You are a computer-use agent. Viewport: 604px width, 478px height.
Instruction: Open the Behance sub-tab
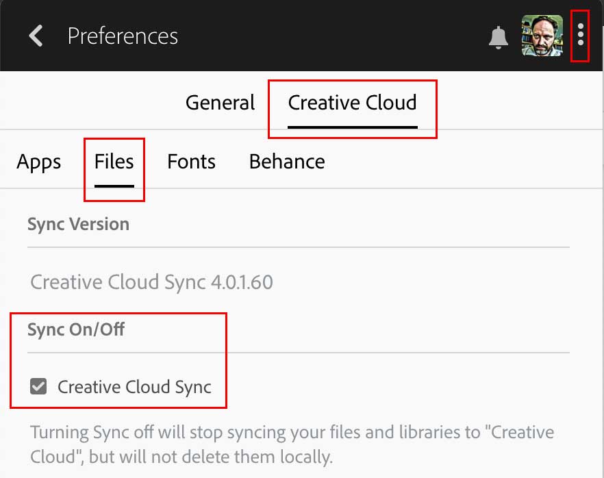click(x=287, y=162)
